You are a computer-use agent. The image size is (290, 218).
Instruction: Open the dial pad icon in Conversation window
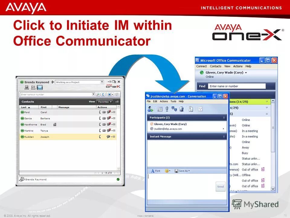click(x=159, y=109)
